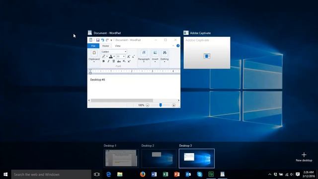Launch Firefox from the taskbar

click(143, 175)
